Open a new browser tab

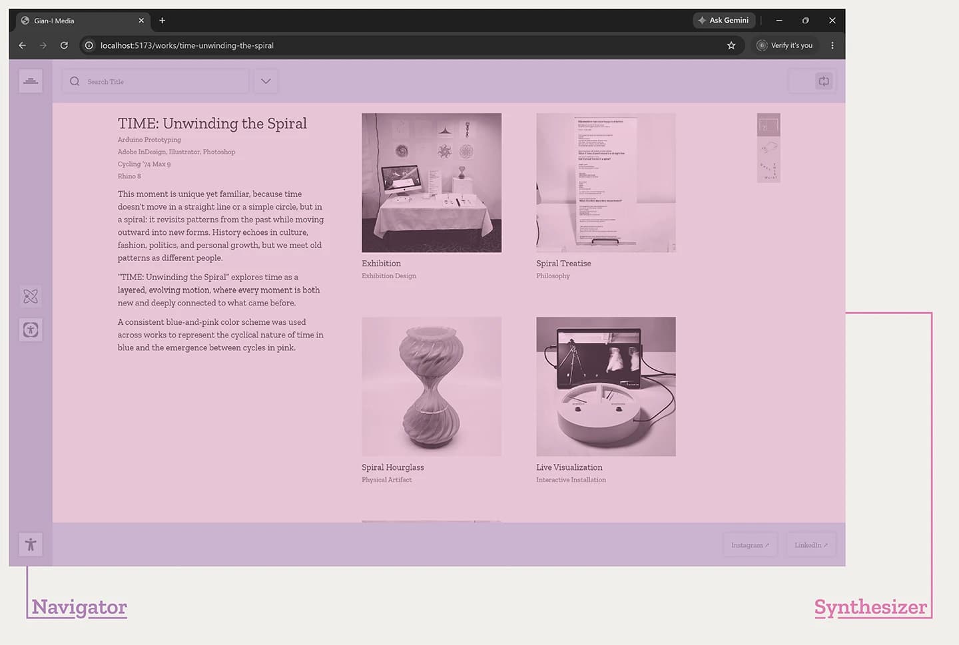pos(162,21)
